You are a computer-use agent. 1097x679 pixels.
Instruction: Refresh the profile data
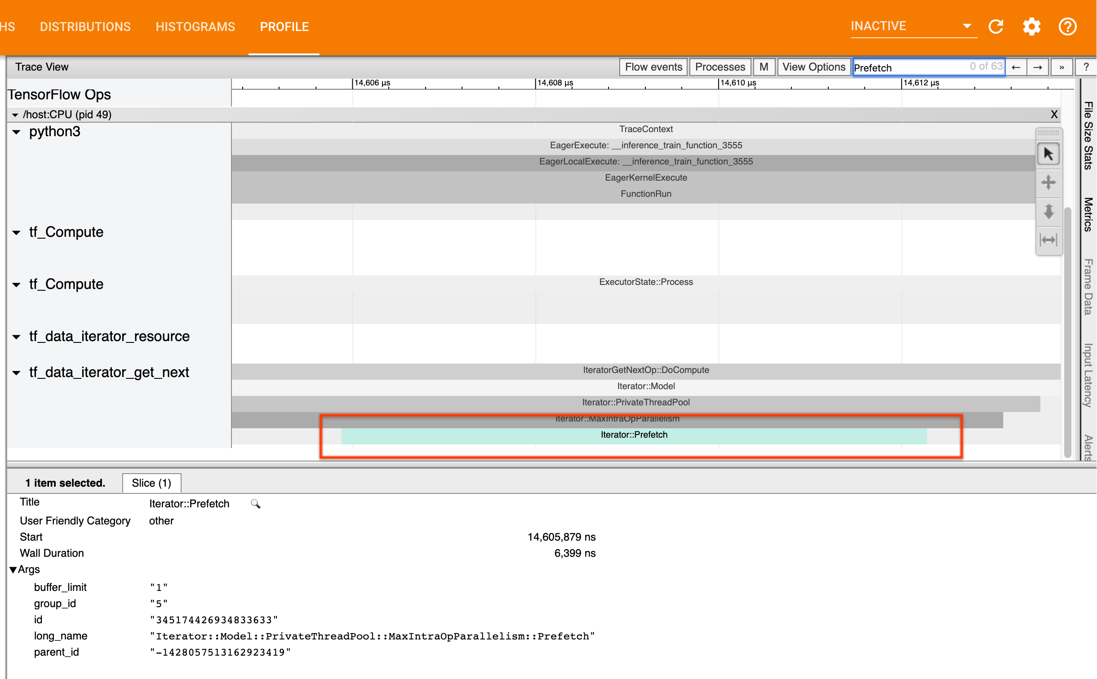[x=996, y=26]
